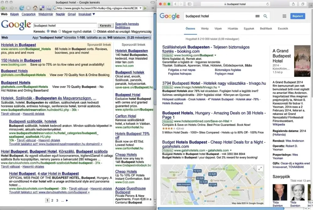
Task: Click the reload icon in the old browser toolbar
Action: coord(22,8)
